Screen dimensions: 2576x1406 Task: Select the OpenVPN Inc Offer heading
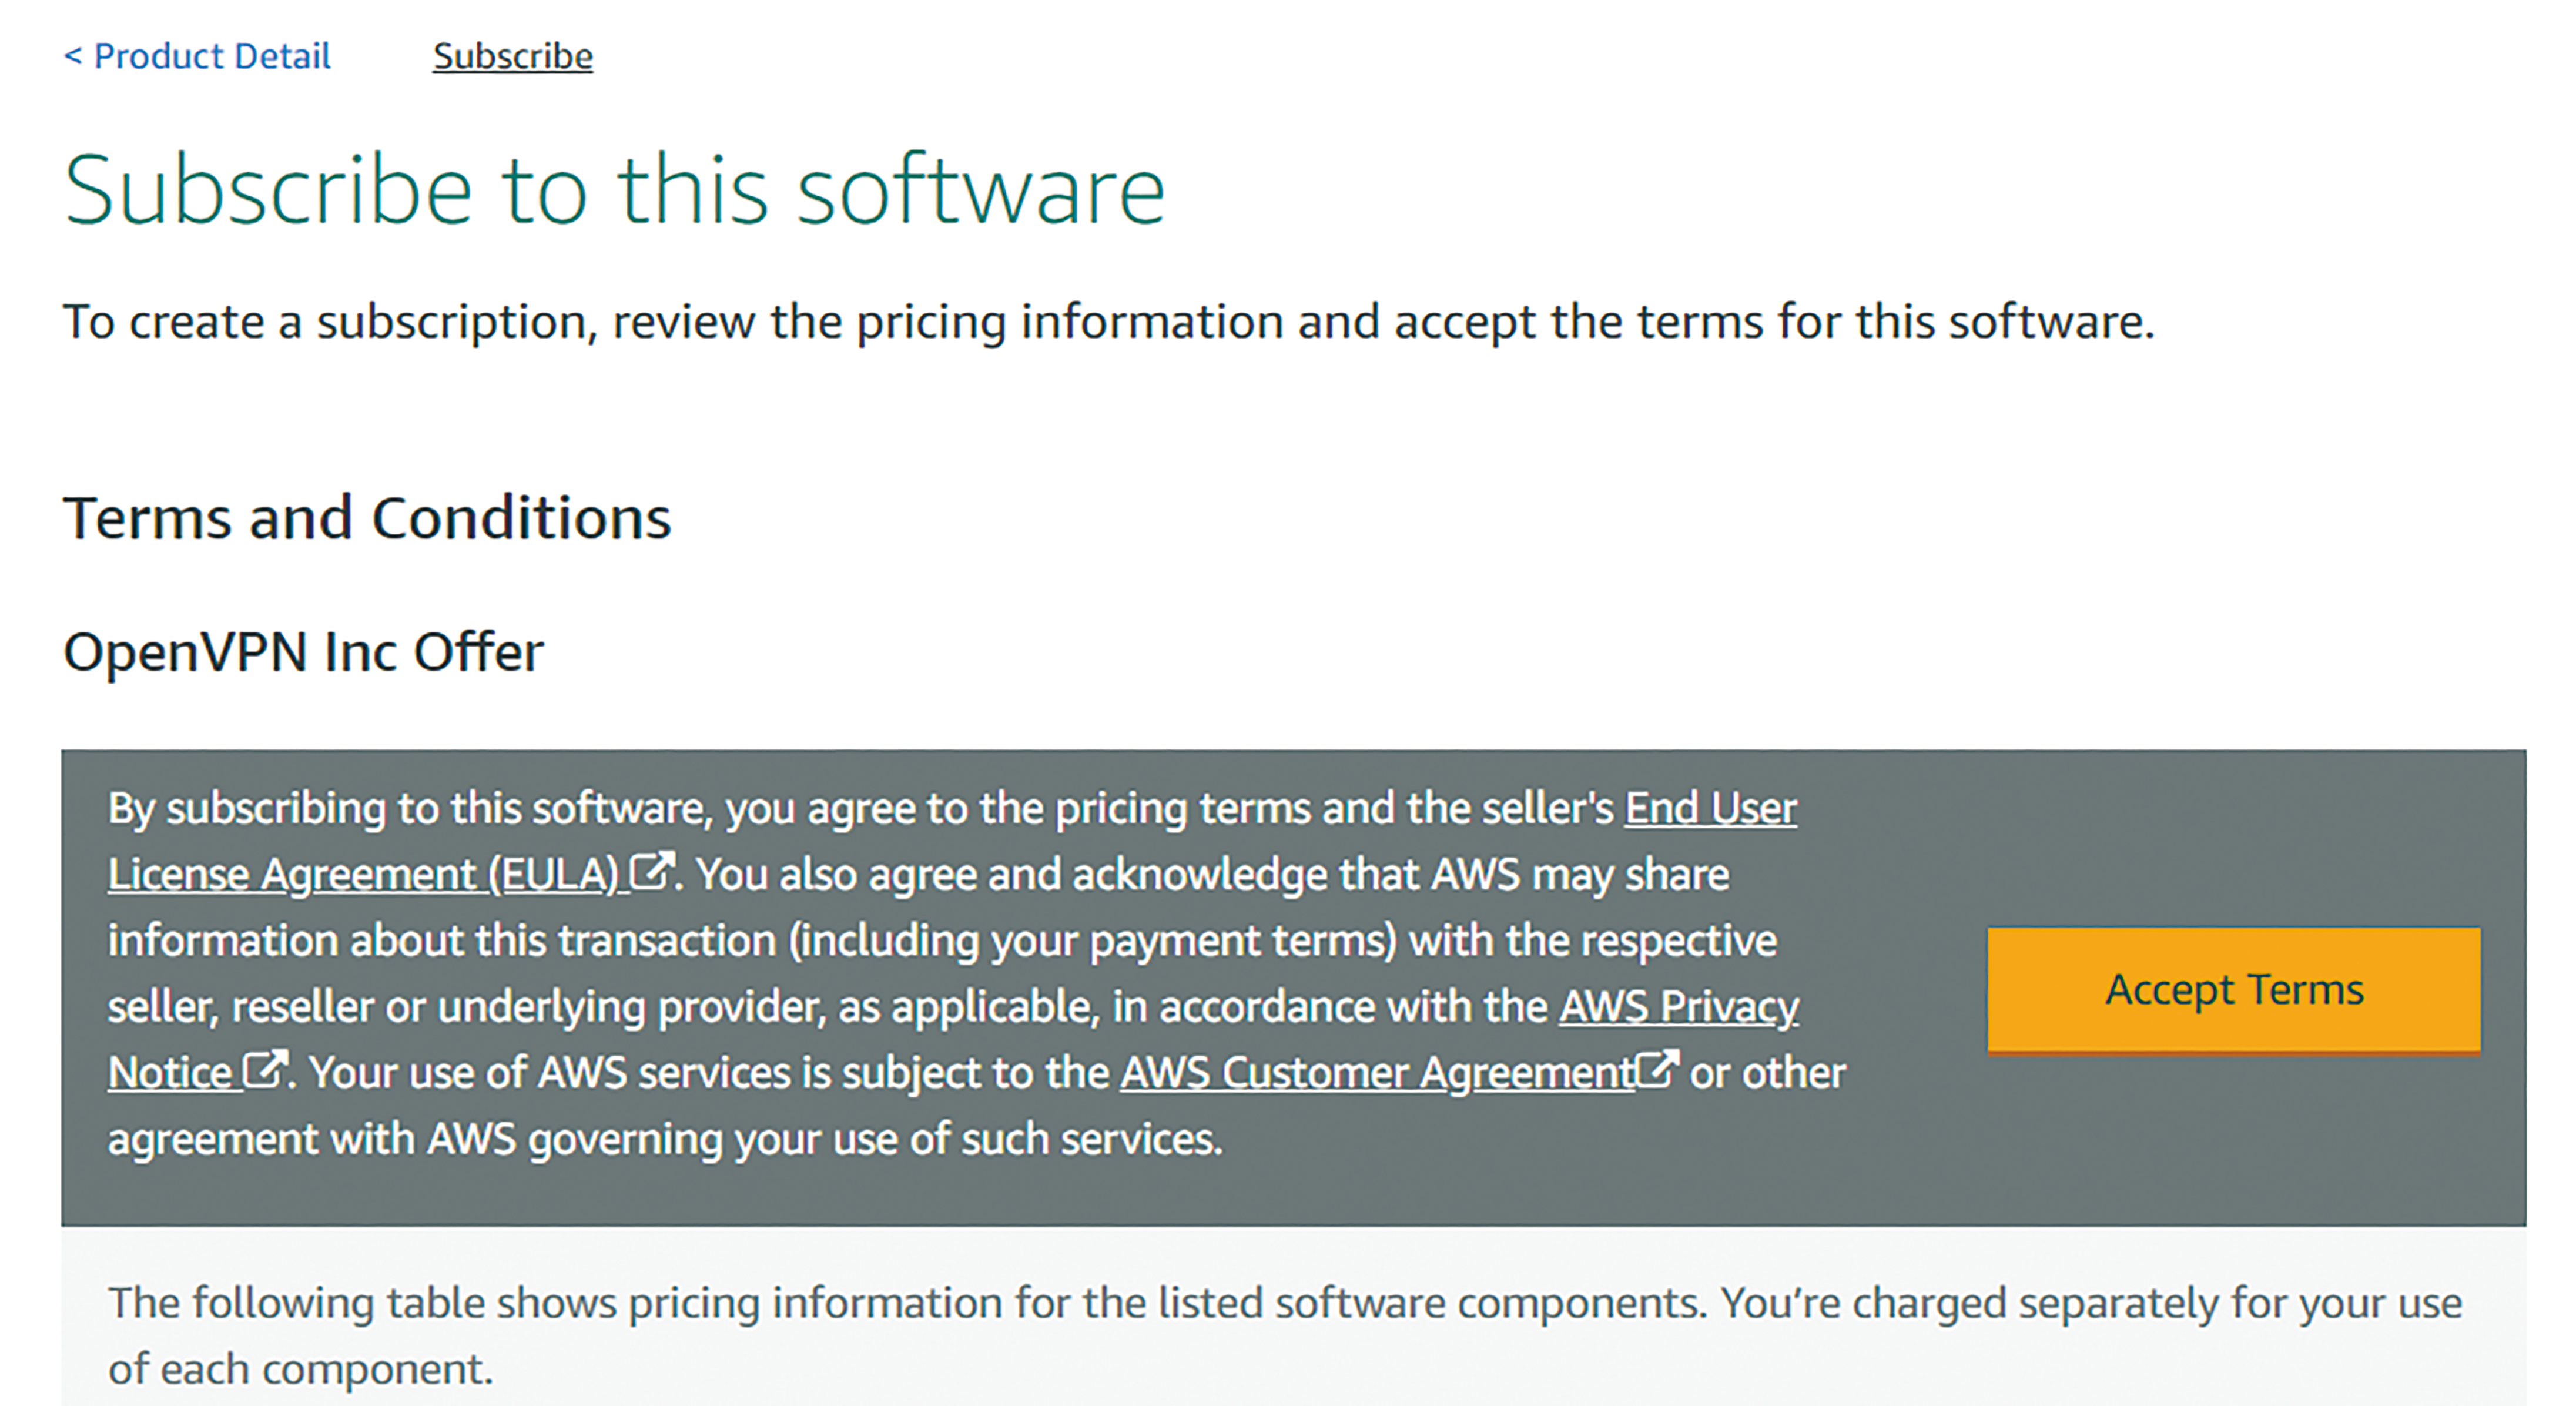tap(303, 652)
